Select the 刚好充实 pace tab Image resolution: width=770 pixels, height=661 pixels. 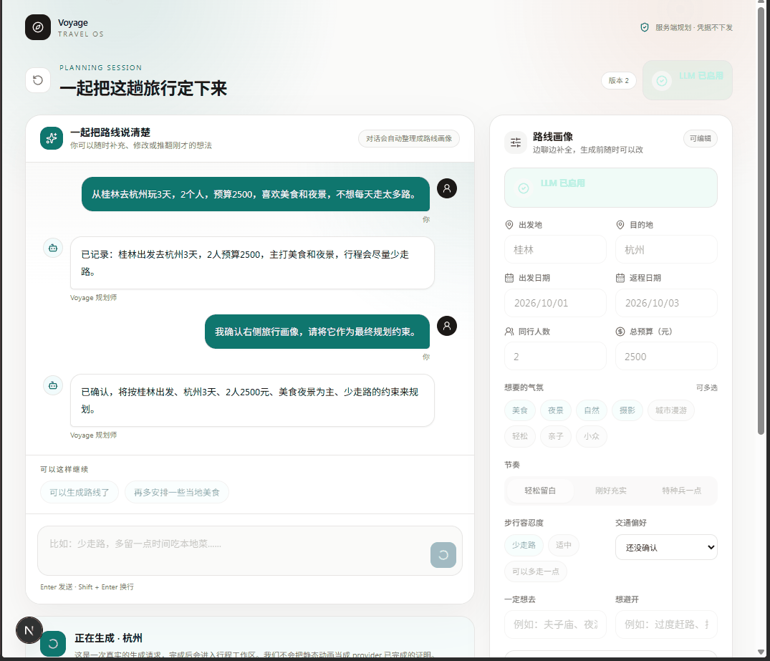[610, 491]
